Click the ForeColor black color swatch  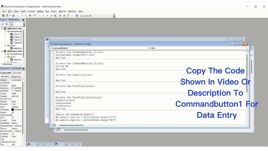click(13, 109)
